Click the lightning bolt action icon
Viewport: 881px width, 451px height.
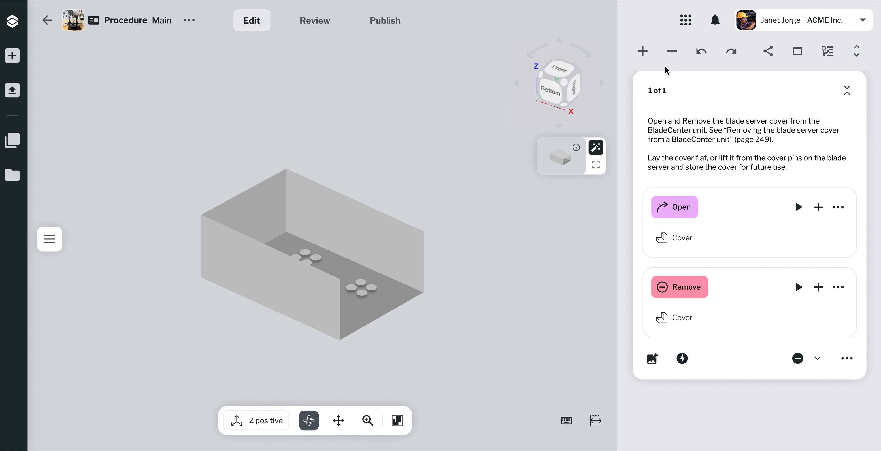[682, 358]
